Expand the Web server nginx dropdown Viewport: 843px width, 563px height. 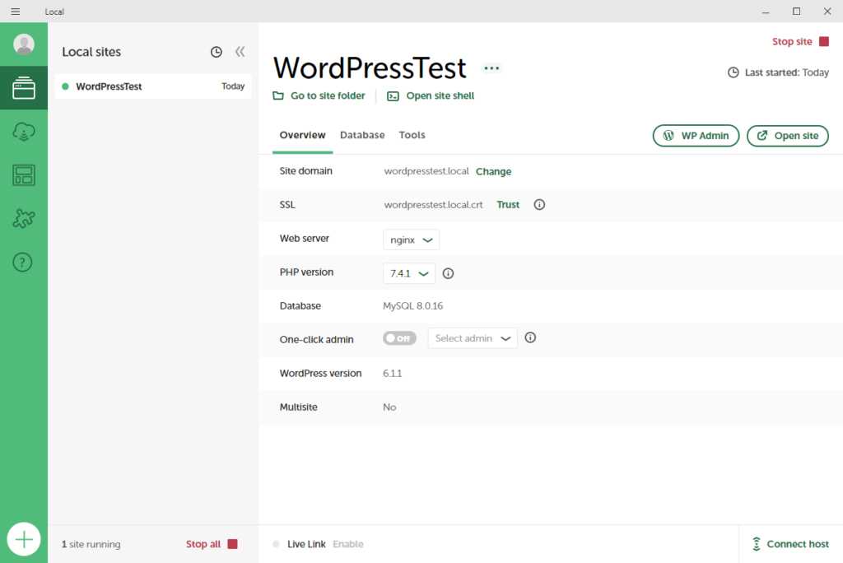pyautogui.click(x=411, y=240)
